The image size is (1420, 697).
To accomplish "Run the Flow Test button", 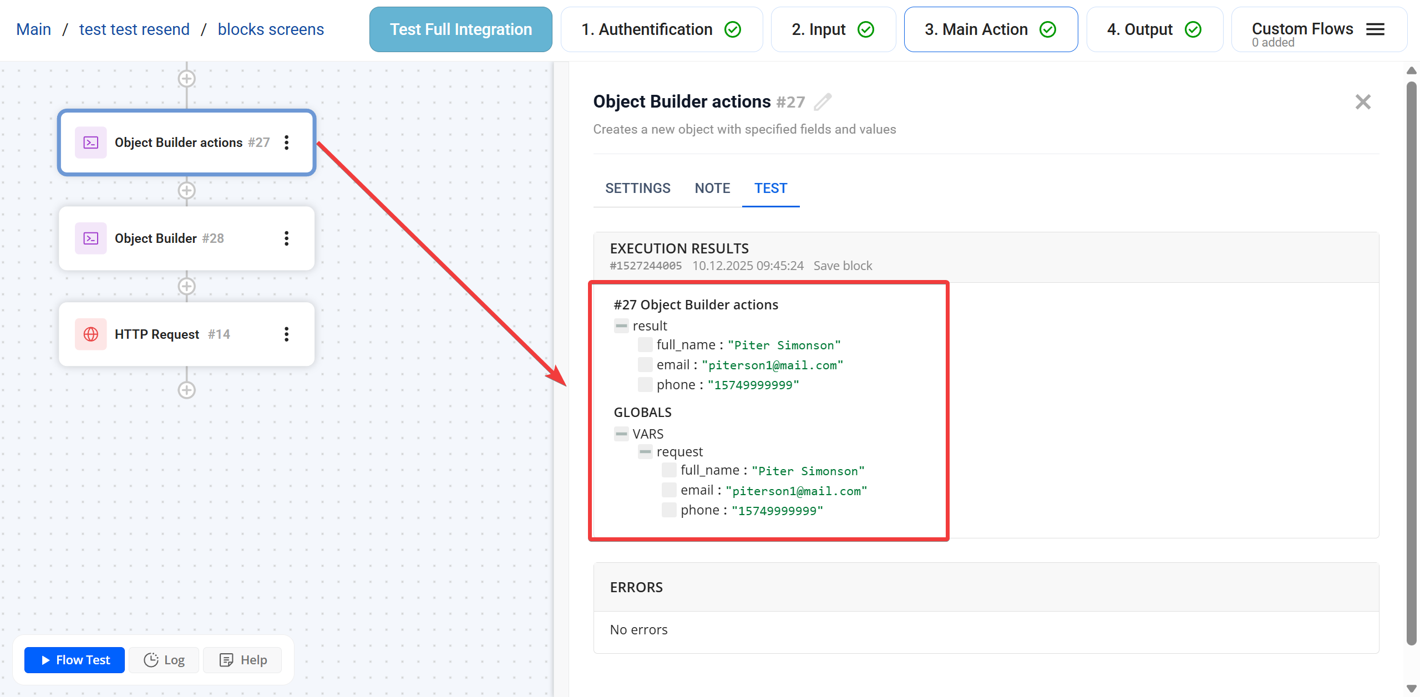I will click(75, 660).
